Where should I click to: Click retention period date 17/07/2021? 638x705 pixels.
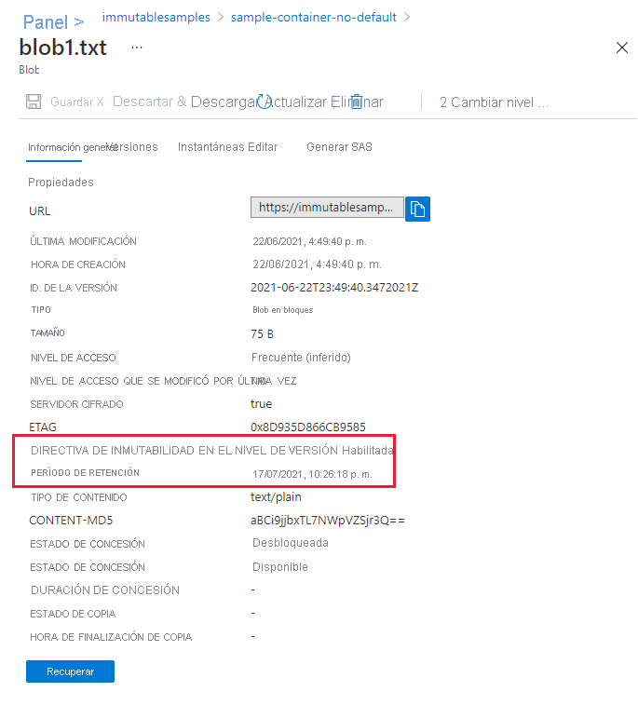(313, 474)
